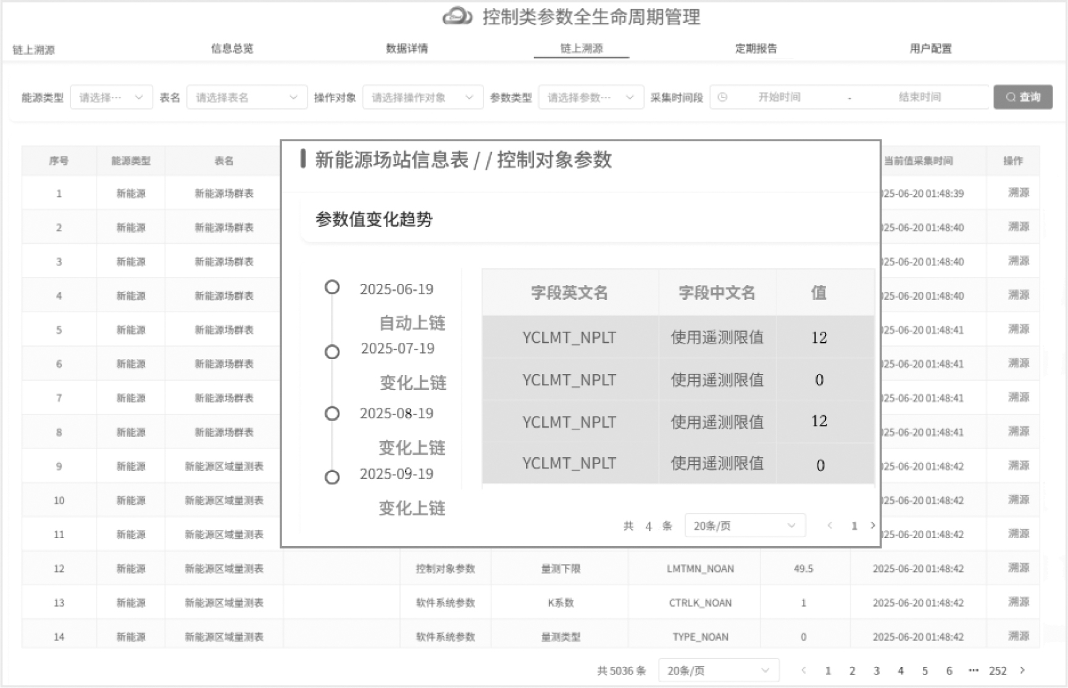Click 溯源 link in row 14
The image size is (1068, 688).
pyautogui.click(x=1018, y=636)
